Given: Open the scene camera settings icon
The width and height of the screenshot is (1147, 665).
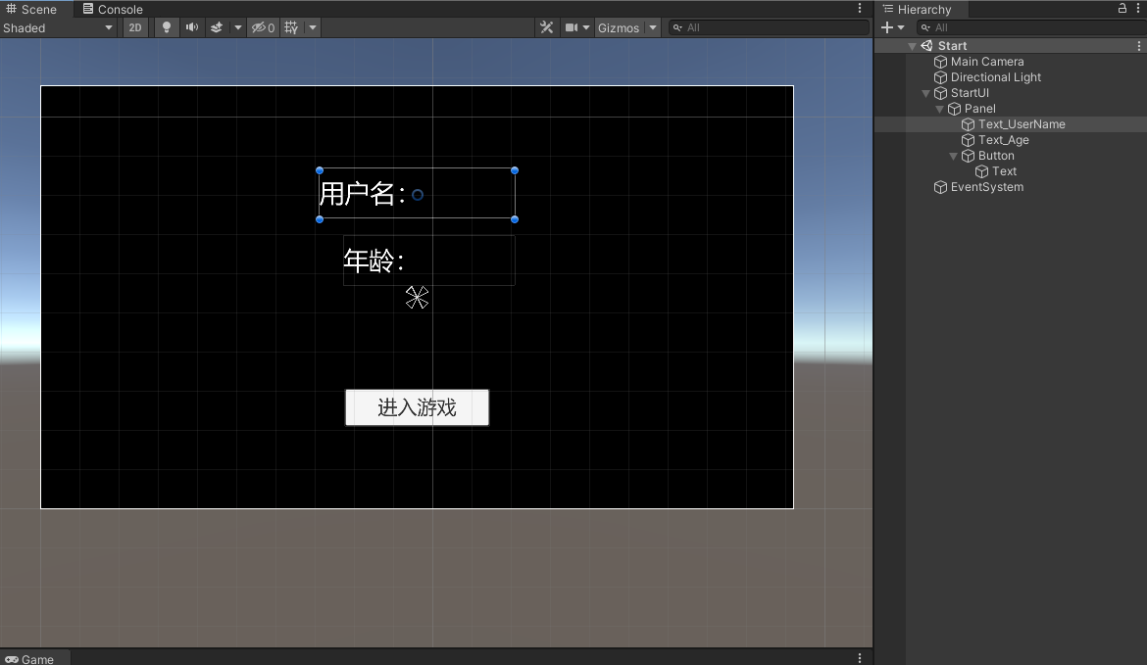Looking at the screenshot, I should [x=572, y=27].
